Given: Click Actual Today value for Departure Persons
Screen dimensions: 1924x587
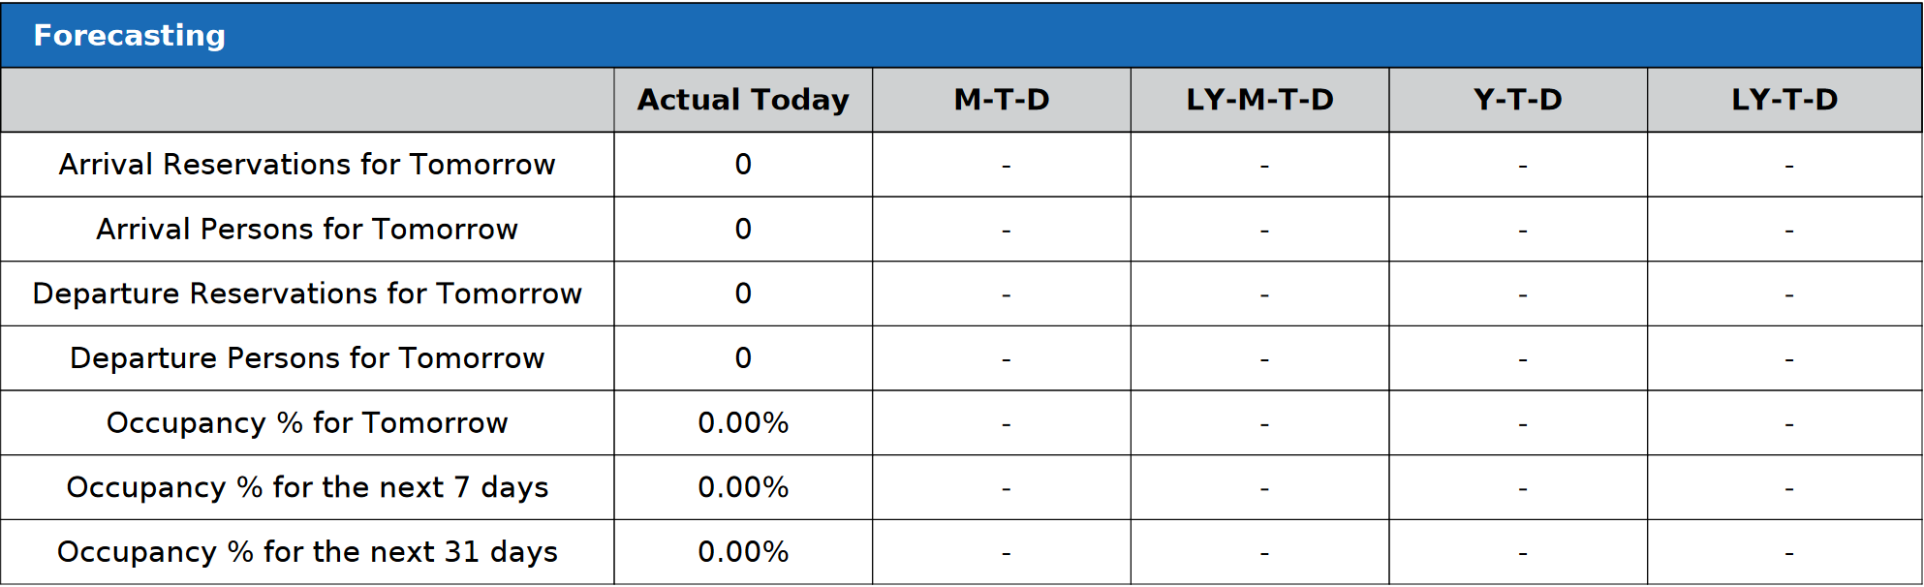Looking at the screenshot, I should coord(743,358).
